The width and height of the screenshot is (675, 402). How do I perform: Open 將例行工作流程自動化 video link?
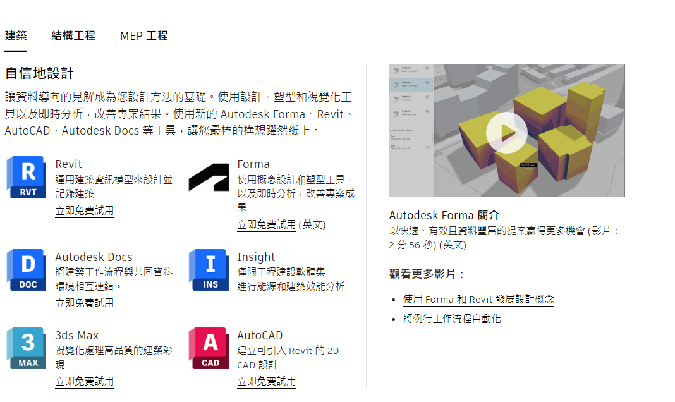pos(452,319)
